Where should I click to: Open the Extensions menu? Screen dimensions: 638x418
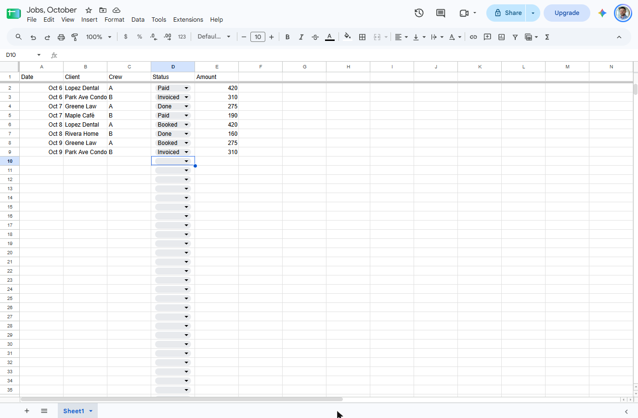(x=188, y=20)
